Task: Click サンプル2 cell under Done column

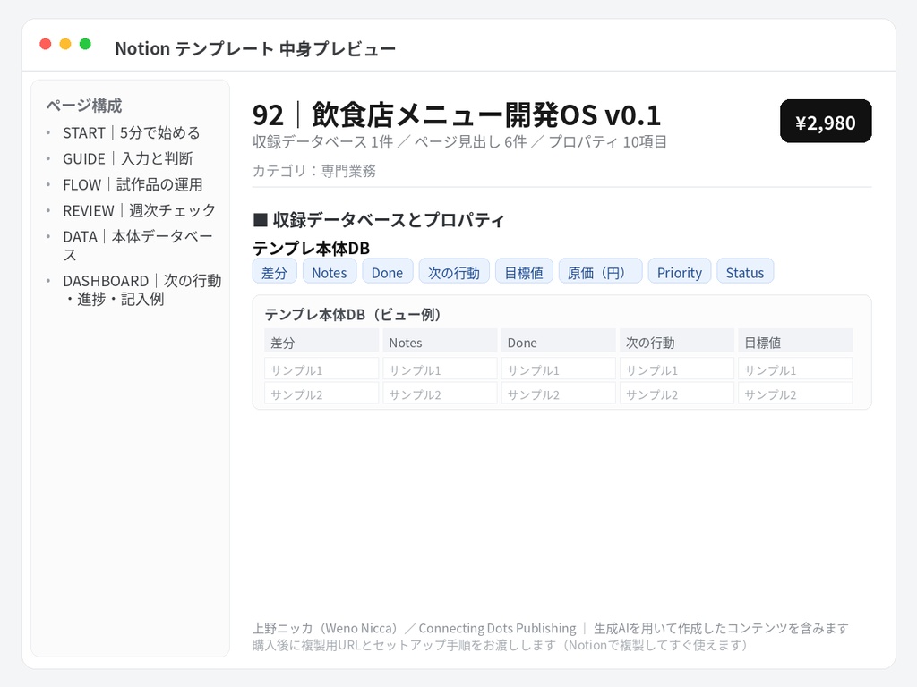Action: coord(558,394)
